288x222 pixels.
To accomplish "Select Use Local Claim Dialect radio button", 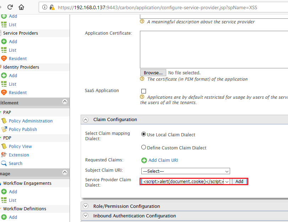I will (x=144, y=135).
